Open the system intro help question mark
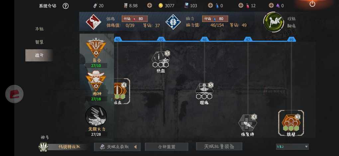 tap(65, 6)
